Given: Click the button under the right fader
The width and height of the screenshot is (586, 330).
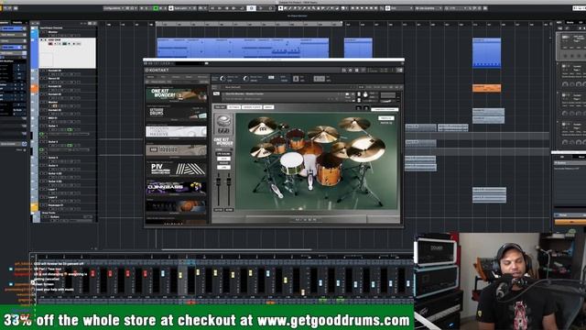Looking at the screenshot, I should [x=229, y=210].
